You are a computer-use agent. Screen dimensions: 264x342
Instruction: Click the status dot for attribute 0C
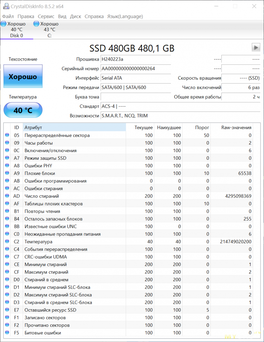7,150
